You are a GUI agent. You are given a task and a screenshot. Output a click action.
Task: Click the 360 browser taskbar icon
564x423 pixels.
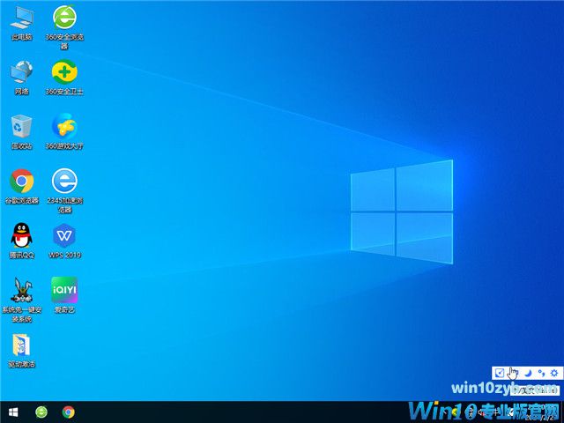[x=41, y=412]
